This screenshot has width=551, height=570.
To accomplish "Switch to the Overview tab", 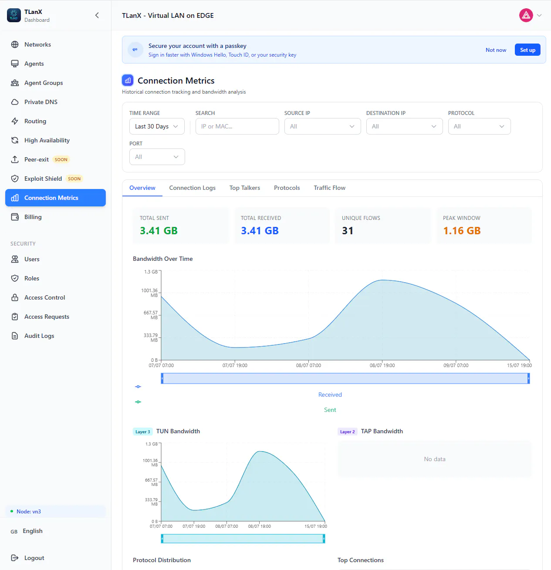I will pyautogui.click(x=142, y=188).
